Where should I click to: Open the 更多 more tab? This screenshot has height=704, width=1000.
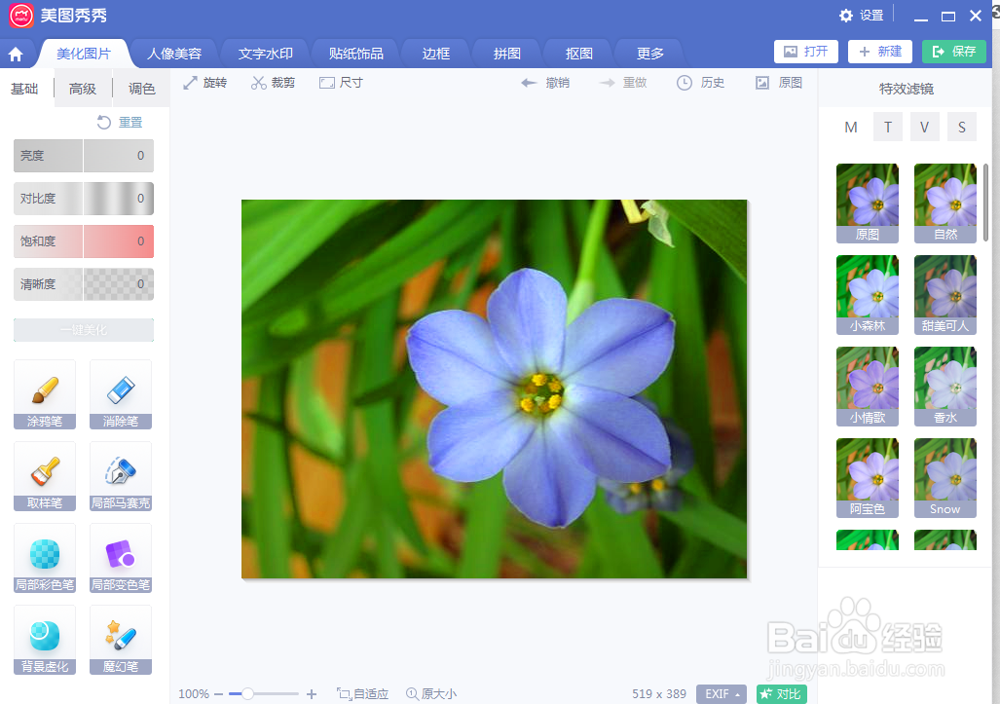coord(649,54)
